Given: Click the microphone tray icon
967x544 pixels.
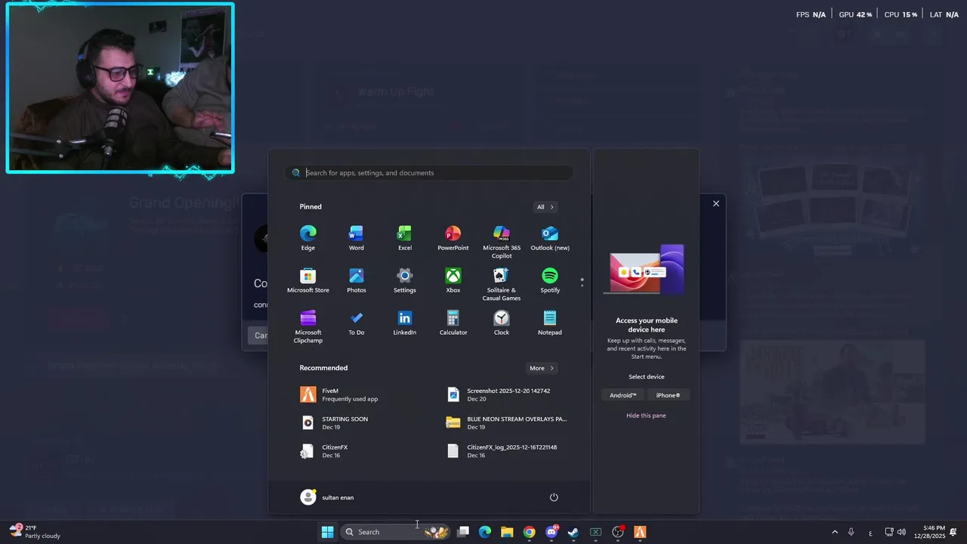Looking at the screenshot, I should [x=851, y=532].
